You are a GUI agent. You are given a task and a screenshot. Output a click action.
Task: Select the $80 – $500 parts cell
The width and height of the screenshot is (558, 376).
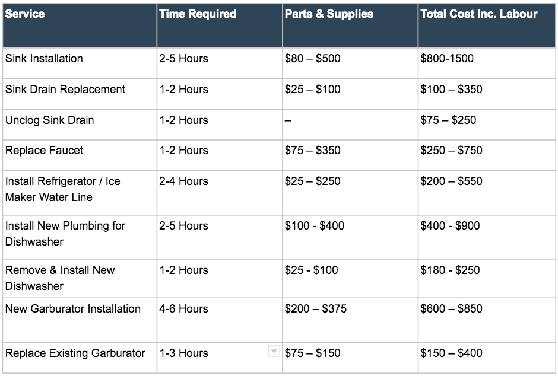(x=350, y=63)
